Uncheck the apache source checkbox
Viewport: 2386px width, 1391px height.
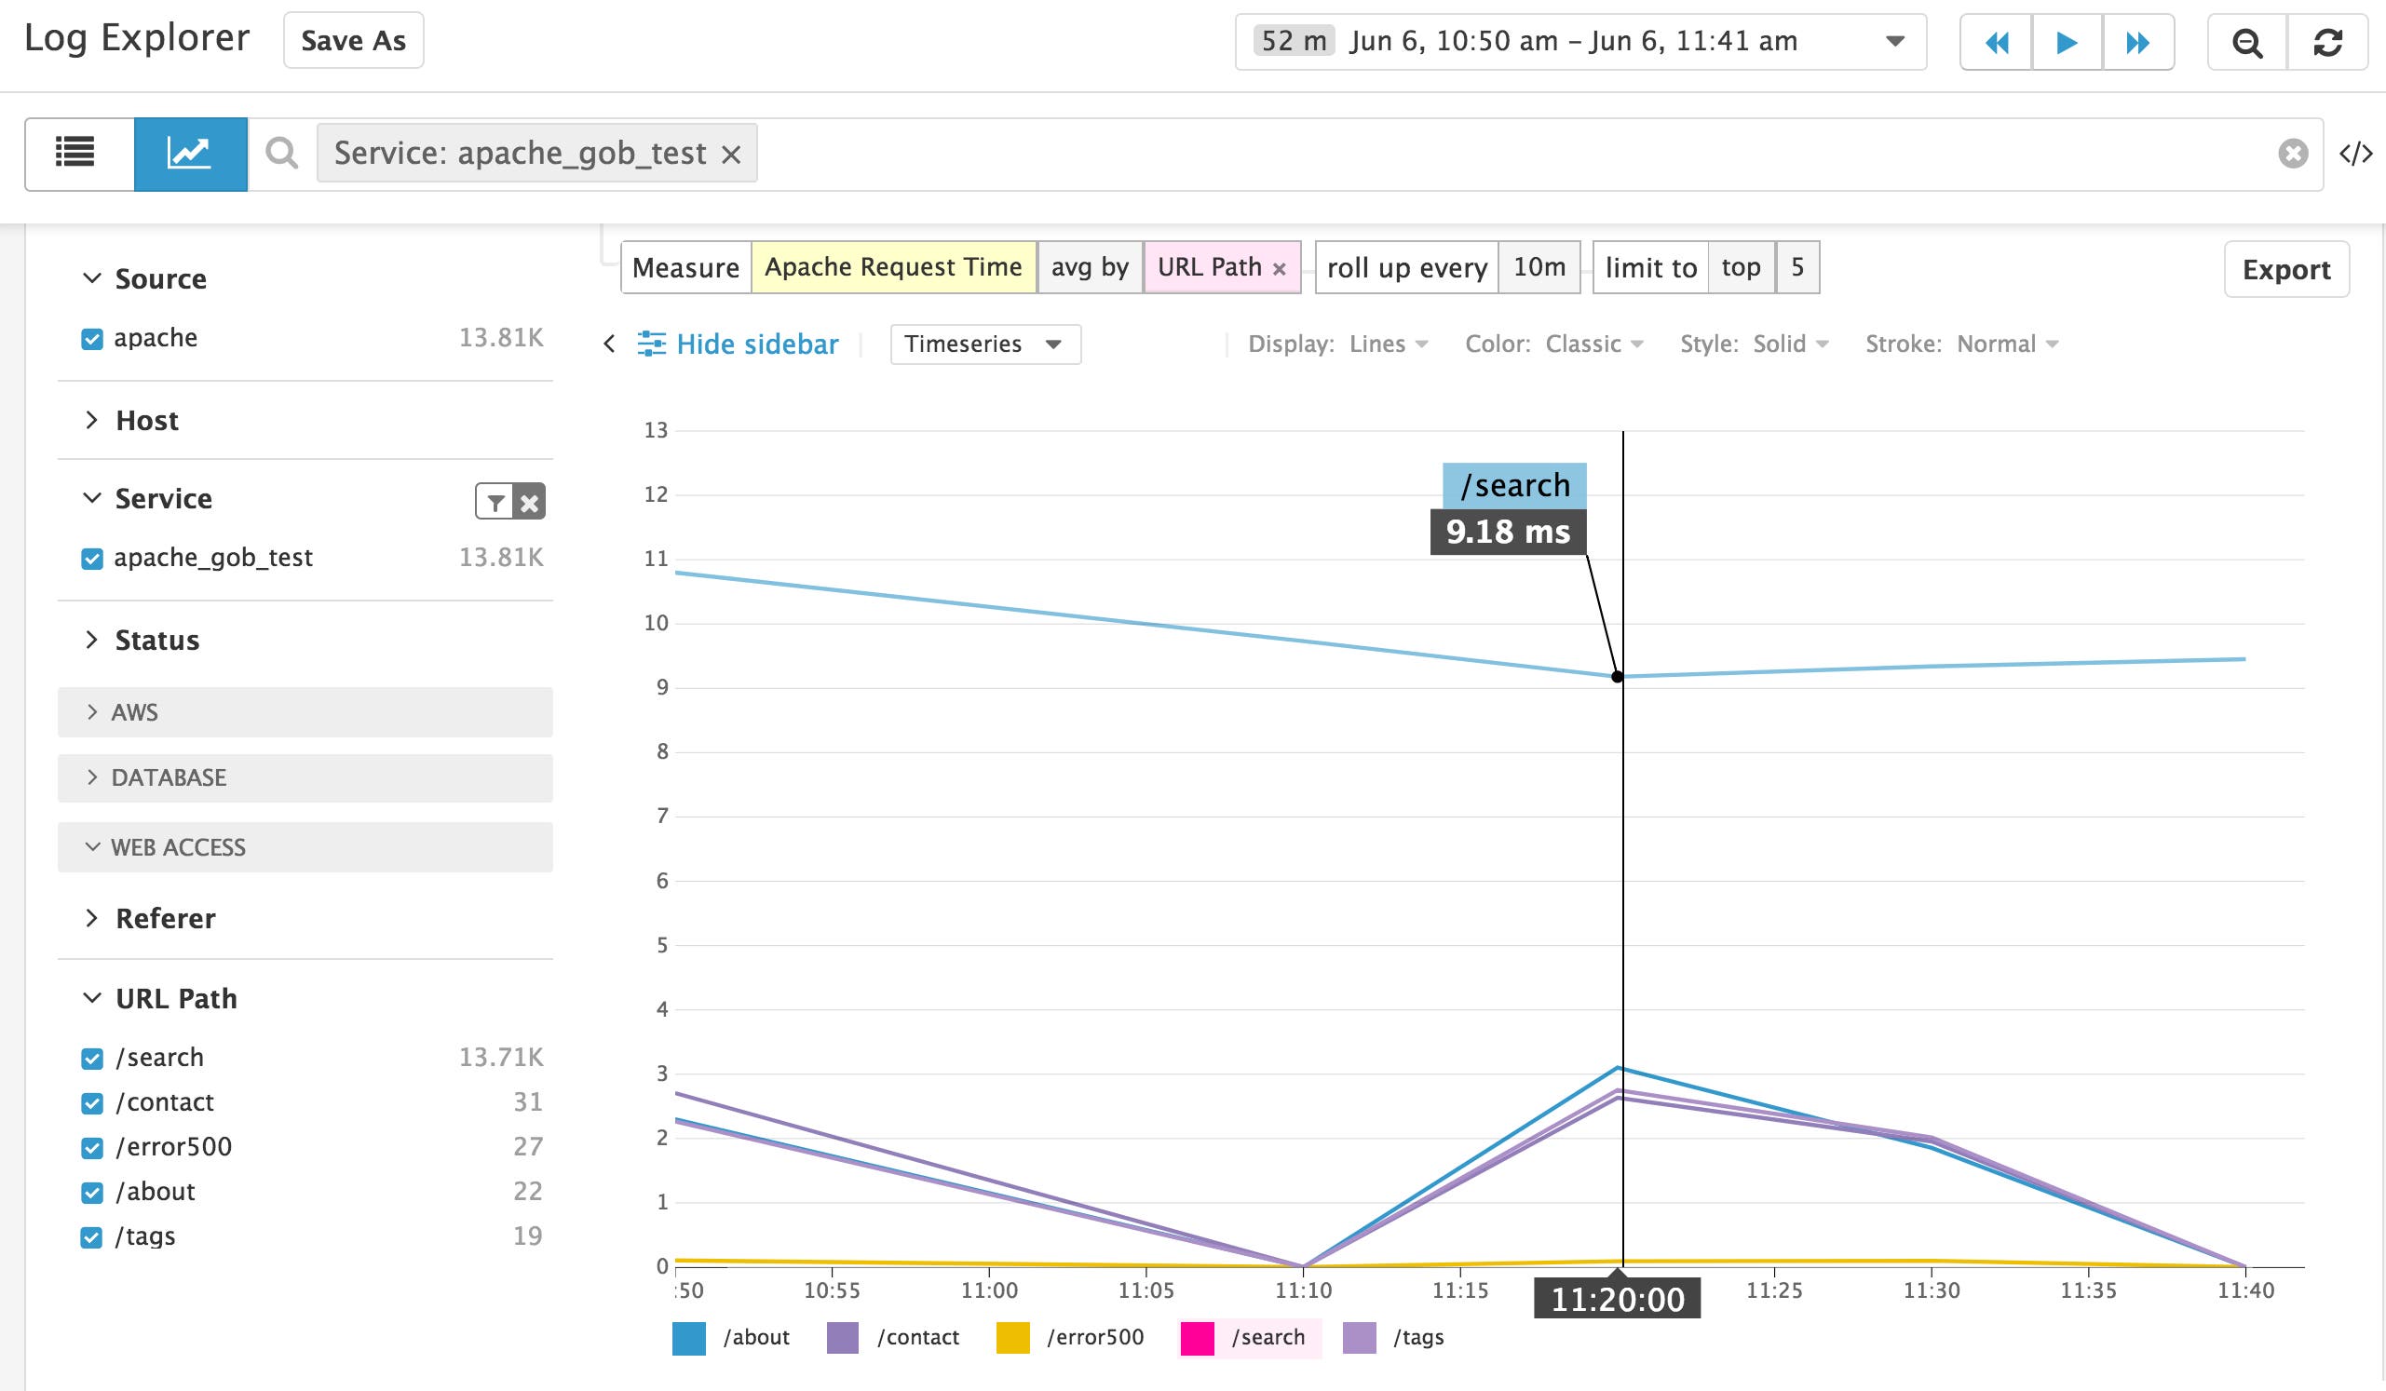(91, 338)
